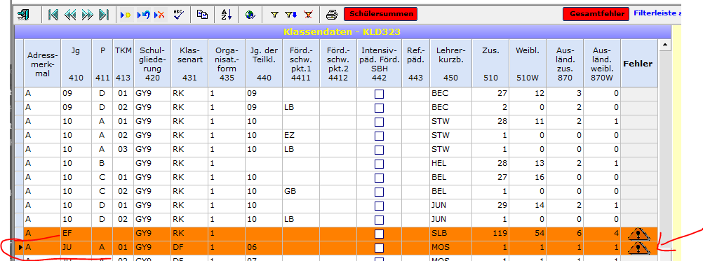Click the exit door icon
Screen dimensions: 703x261
[x=23, y=14]
